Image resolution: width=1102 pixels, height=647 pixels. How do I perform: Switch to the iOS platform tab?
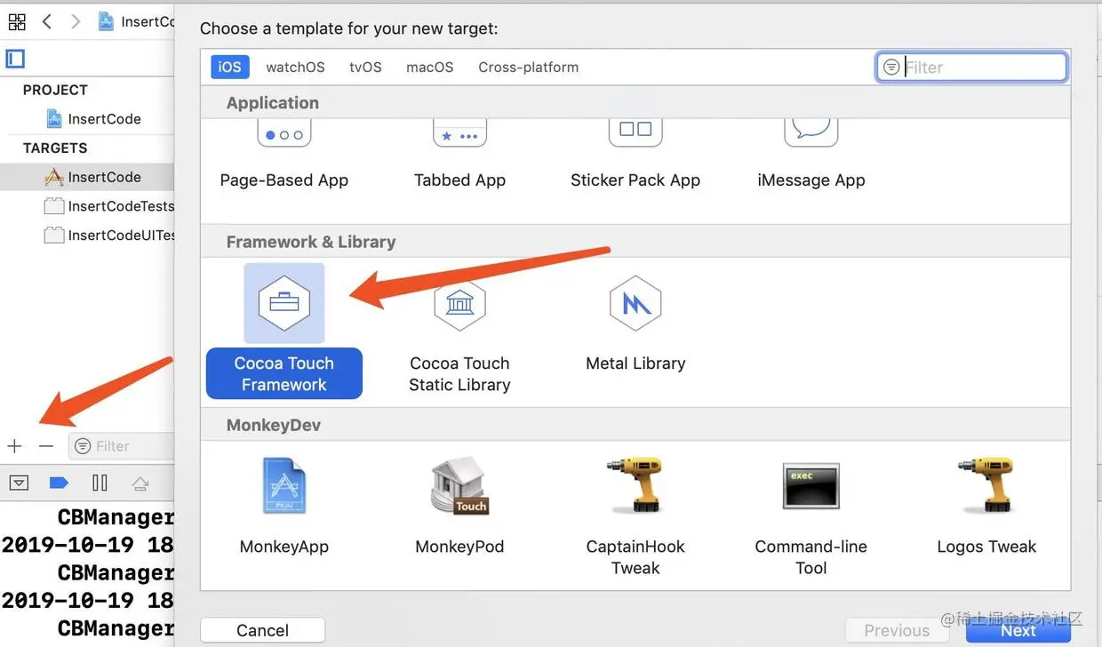[x=229, y=67]
